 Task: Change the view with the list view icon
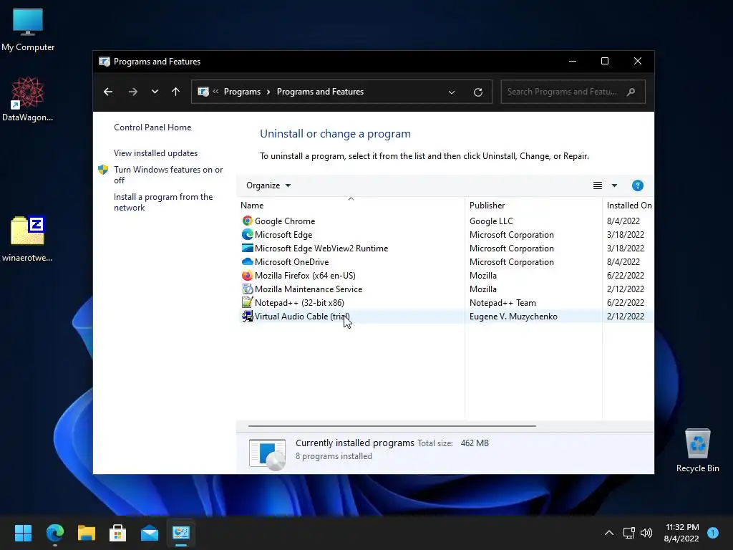point(598,185)
